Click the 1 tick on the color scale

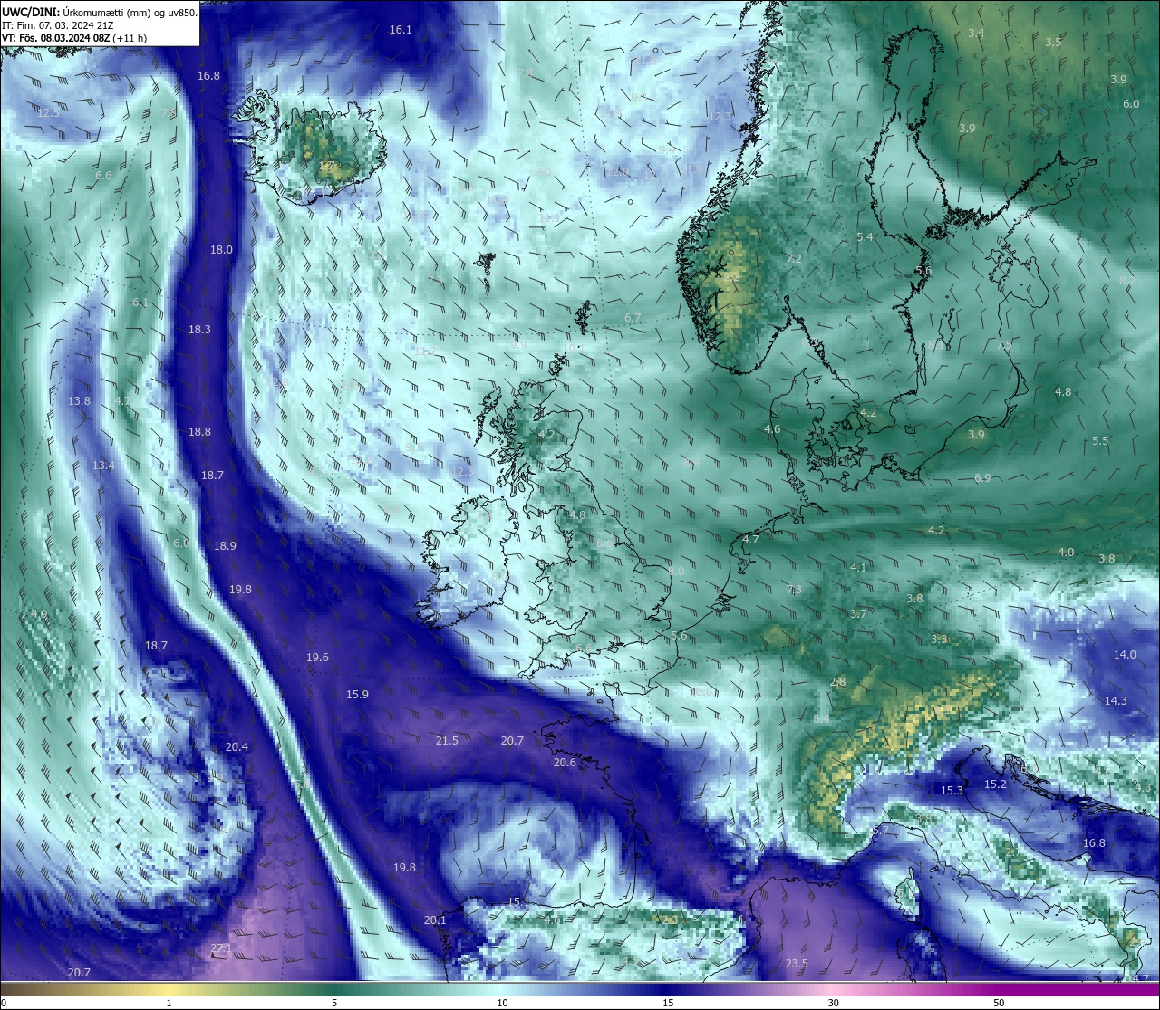coord(169,1003)
